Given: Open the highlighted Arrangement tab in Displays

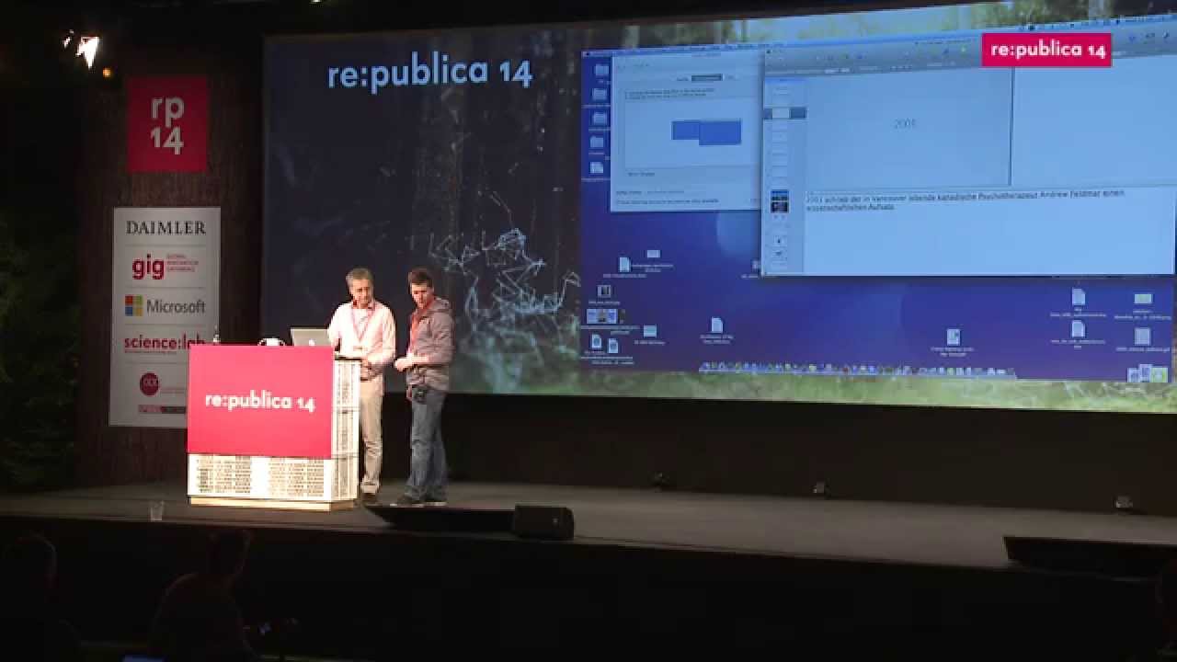Looking at the screenshot, I should (707, 78).
